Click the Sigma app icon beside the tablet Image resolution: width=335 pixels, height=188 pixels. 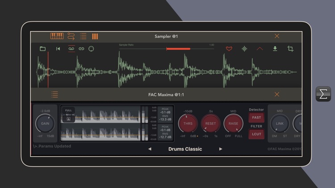tap(323, 94)
